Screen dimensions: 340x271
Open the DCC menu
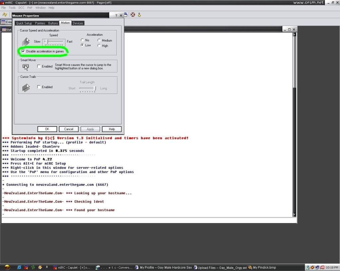pos(22,8)
